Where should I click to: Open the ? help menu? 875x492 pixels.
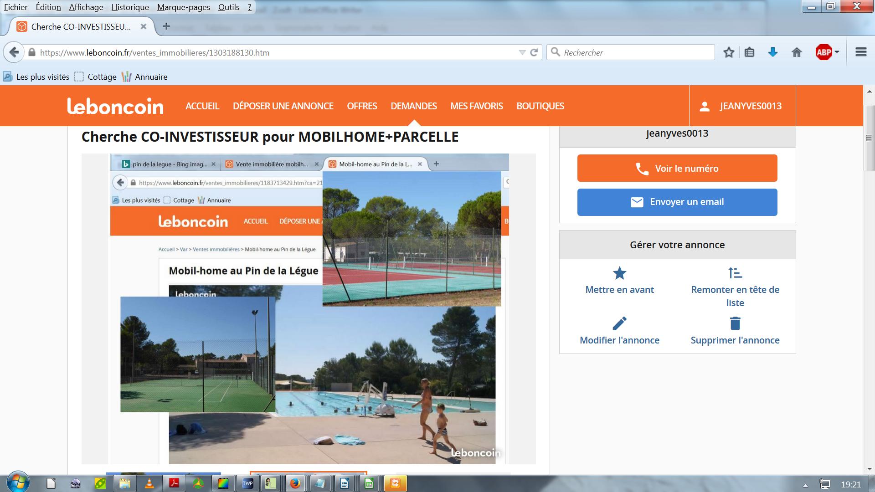[249, 7]
